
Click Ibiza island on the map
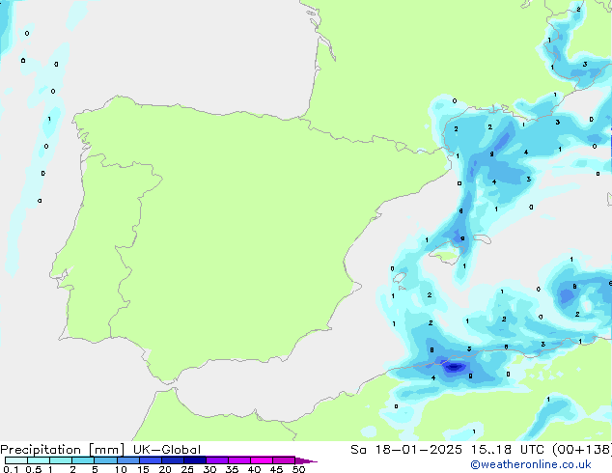pyautogui.click(x=400, y=277)
